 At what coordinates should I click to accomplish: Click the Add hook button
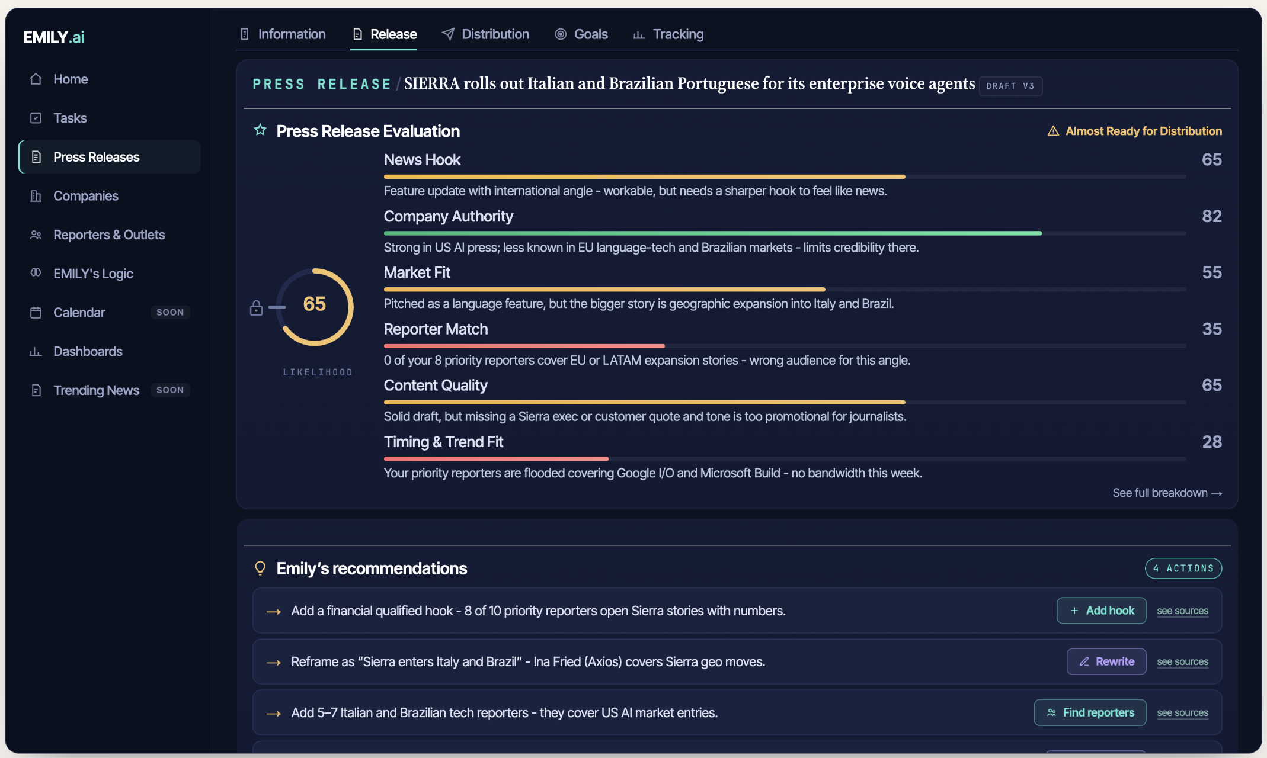pyautogui.click(x=1102, y=611)
